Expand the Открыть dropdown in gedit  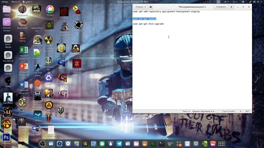(140, 7)
